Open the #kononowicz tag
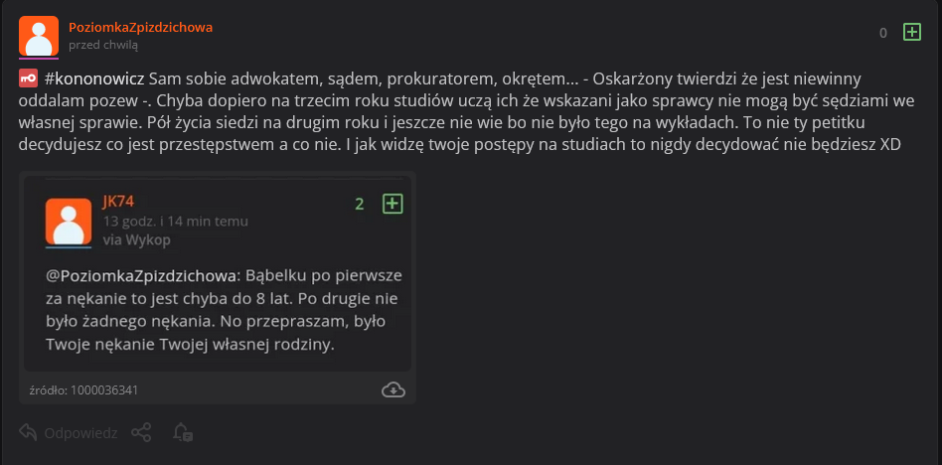 [94, 78]
